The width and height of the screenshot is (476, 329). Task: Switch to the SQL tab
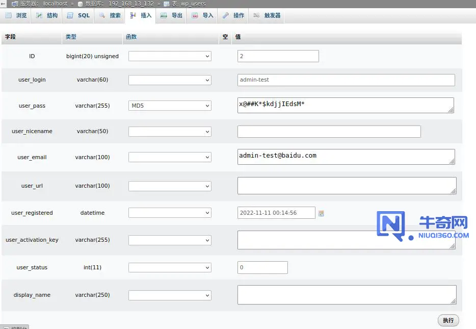(x=78, y=15)
